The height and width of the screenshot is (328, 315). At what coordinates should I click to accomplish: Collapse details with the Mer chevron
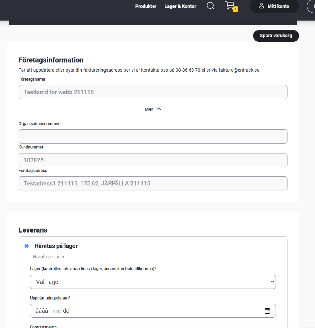(x=159, y=109)
